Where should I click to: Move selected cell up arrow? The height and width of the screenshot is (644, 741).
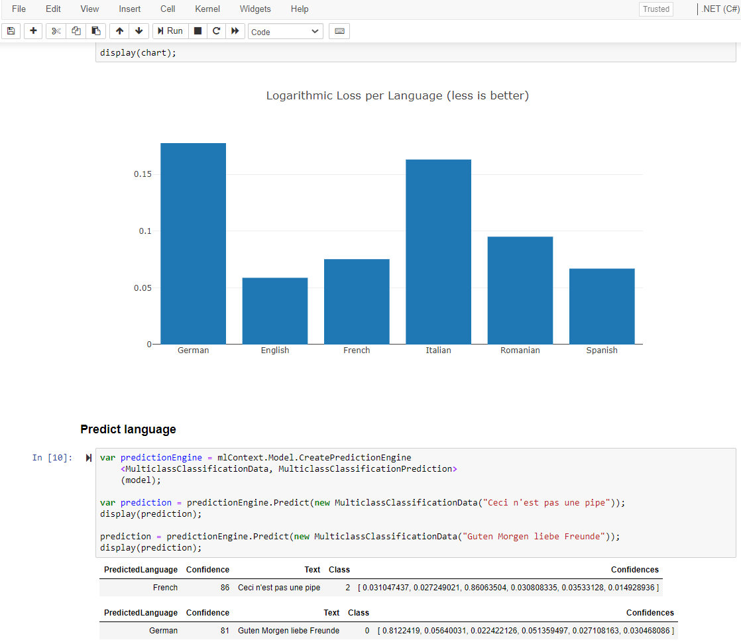pyautogui.click(x=119, y=31)
